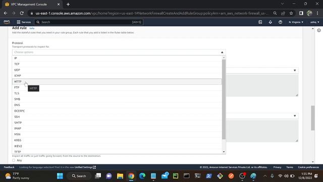Click the browser address bar URL
This screenshot has height=182, width=323.
click(151, 13)
